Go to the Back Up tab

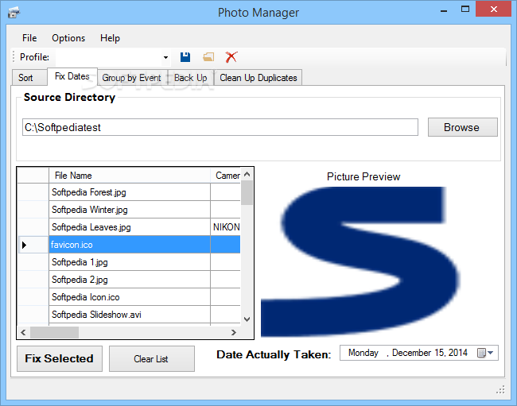[x=191, y=78]
